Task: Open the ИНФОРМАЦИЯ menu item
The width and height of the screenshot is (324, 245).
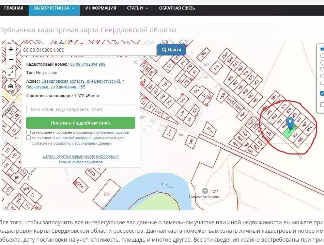Action: pos(101,8)
